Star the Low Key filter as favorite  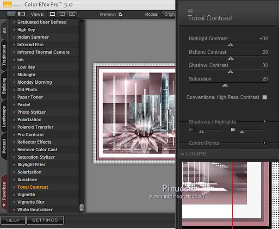pyautogui.click(x=14, y=67)
